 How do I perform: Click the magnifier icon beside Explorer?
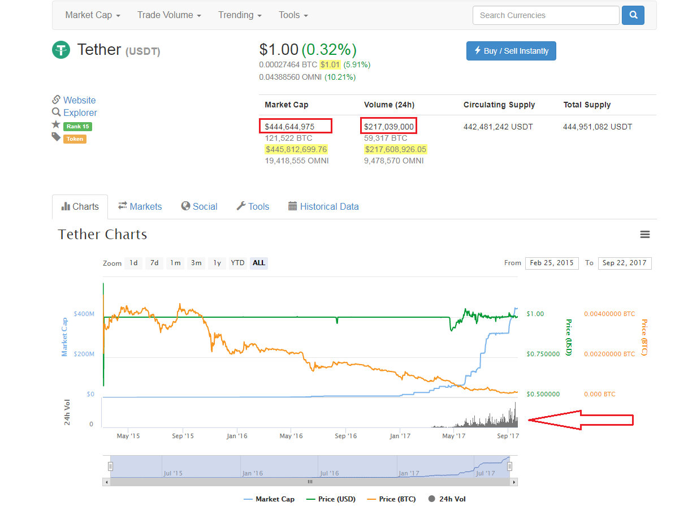[x=56, y=113]
